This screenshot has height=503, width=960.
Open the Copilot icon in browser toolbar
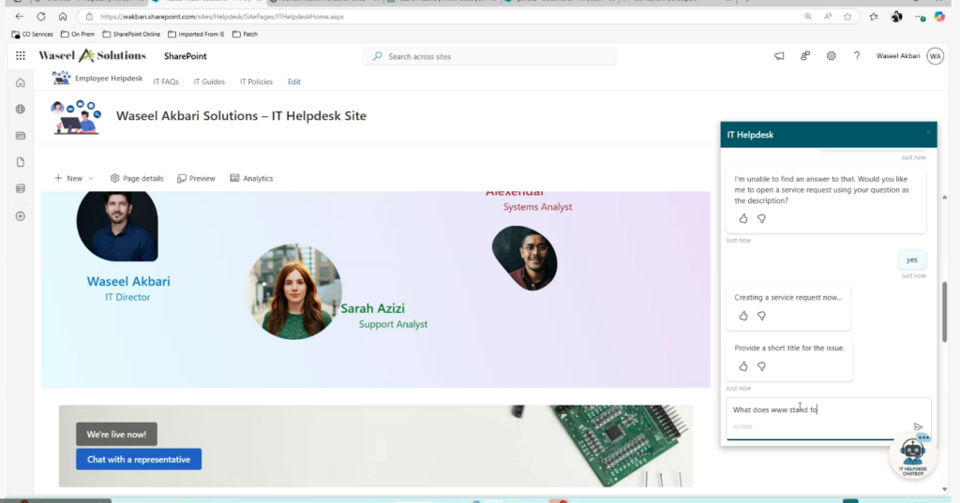(x=939, y=17)
